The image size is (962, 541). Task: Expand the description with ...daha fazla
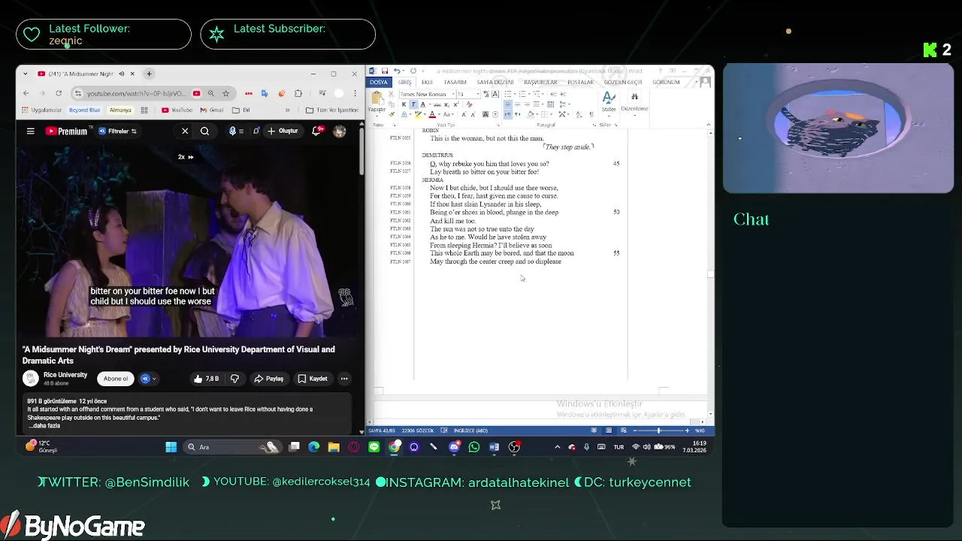[44, 426]
